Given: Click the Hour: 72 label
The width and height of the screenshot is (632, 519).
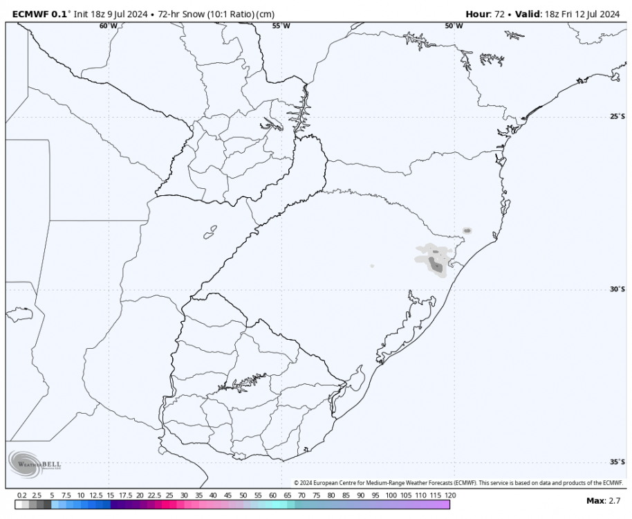Looking at the screenshot, I should tap(485, 15).
